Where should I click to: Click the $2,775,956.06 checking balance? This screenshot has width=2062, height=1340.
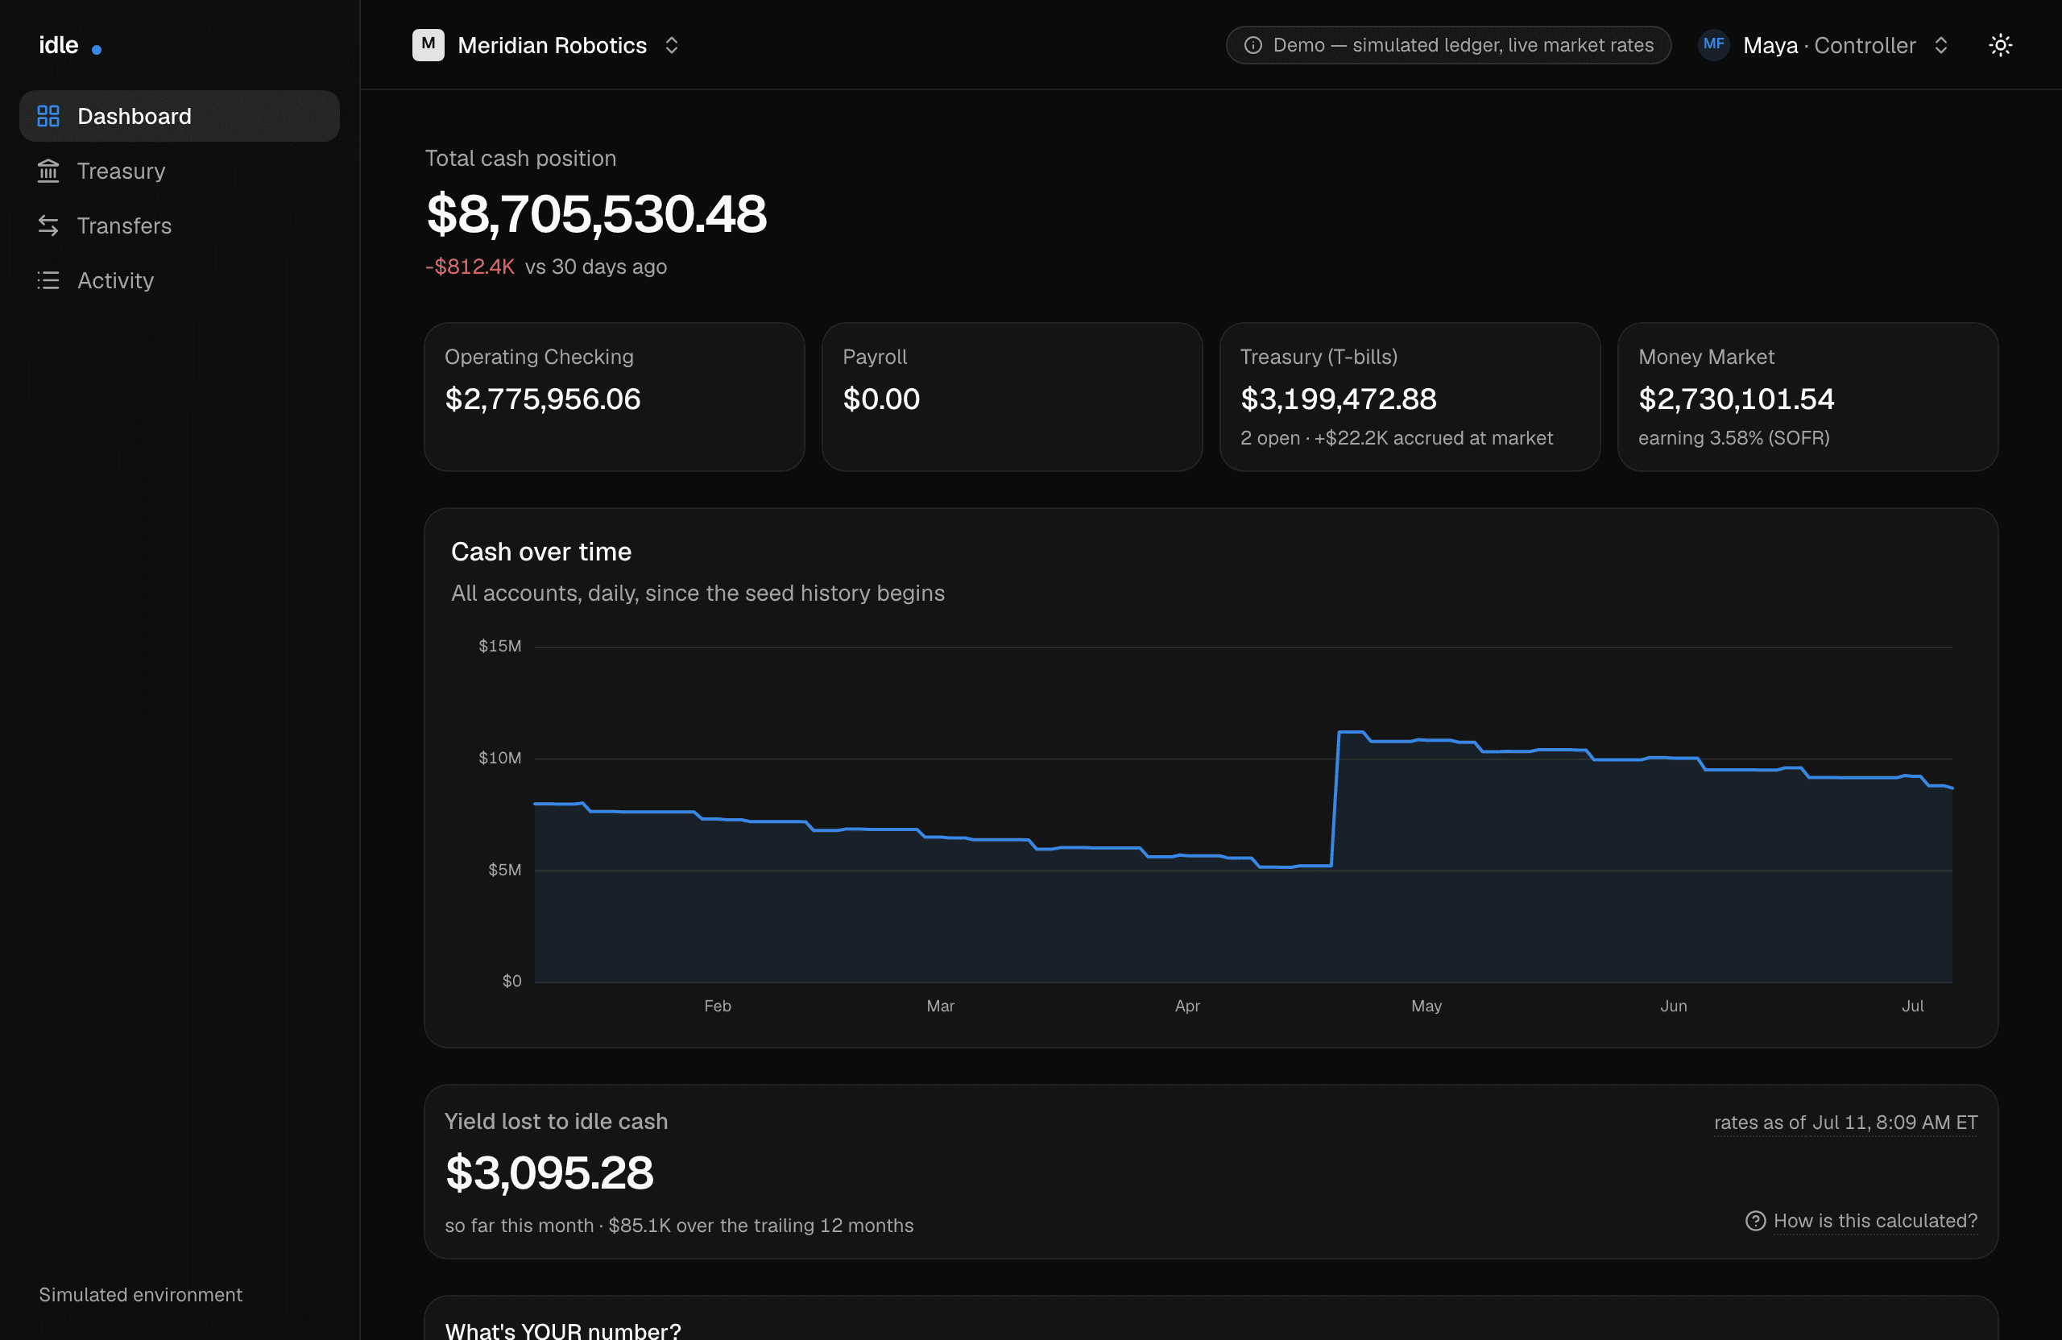542,399
